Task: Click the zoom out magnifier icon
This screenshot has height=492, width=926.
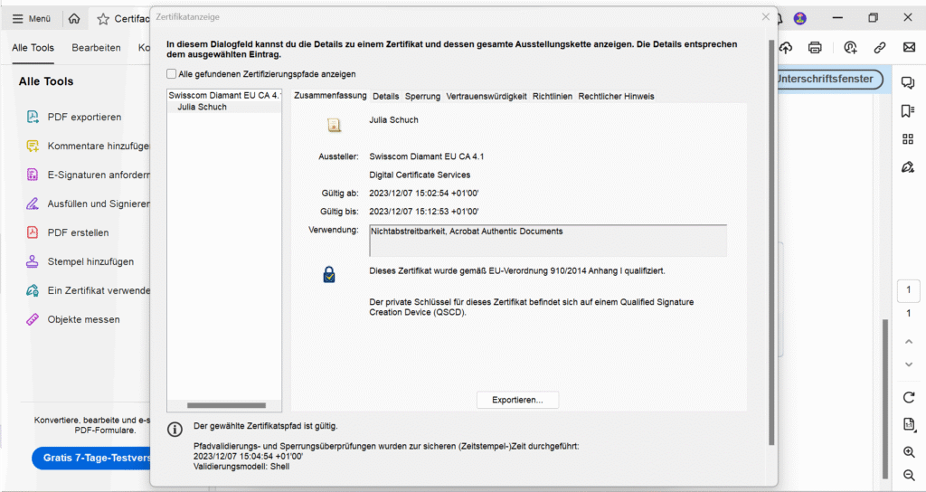Action: [909, 476]
